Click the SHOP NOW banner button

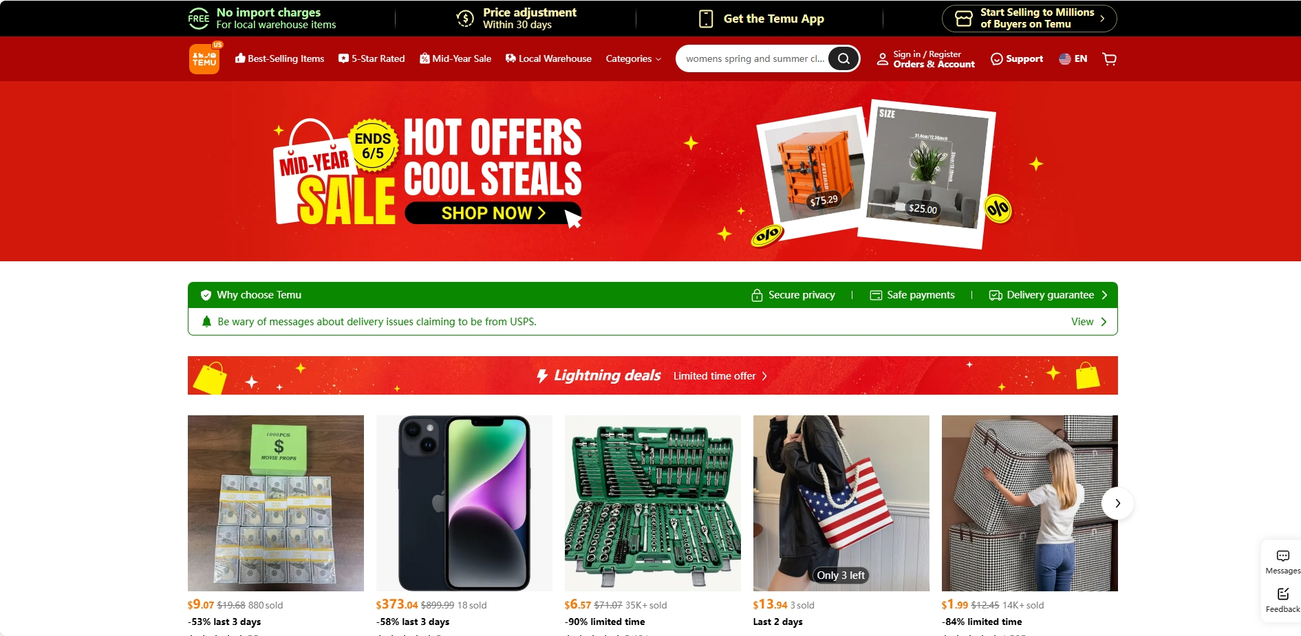click(493, 213)
